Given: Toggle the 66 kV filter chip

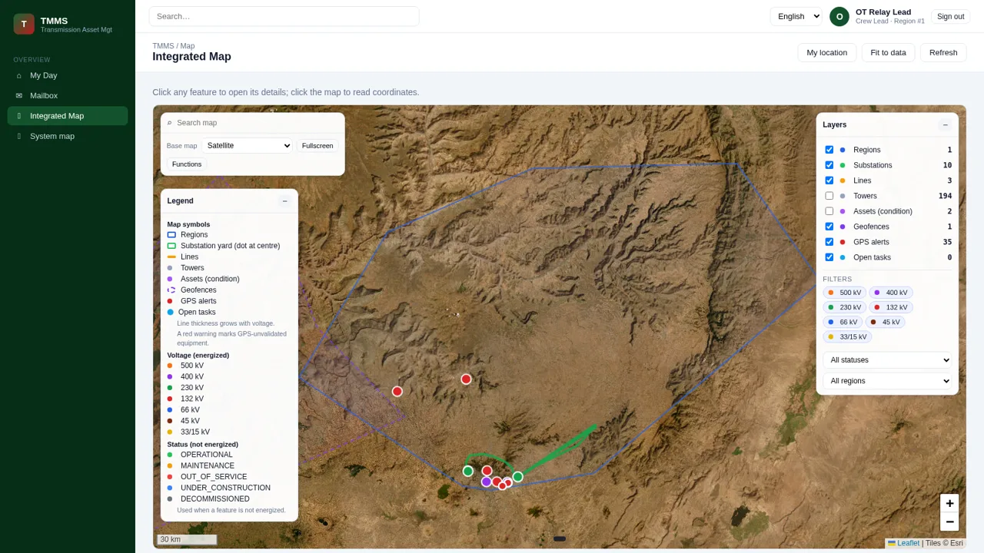Looking at the screenshot, I should click(x=843, y=322).
